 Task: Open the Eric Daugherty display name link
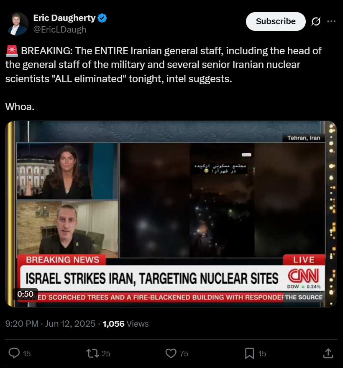(x=64, y=18)
